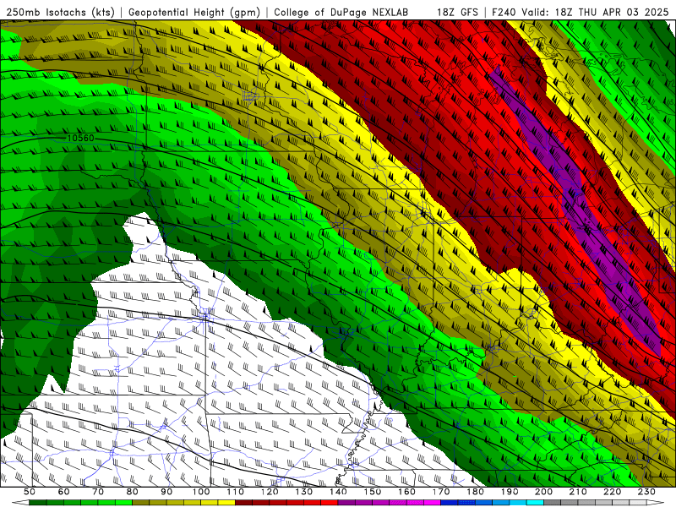Pick the bright magenta swatch left of 170
This screenshot has width=676, height=507.
point(432,503)
